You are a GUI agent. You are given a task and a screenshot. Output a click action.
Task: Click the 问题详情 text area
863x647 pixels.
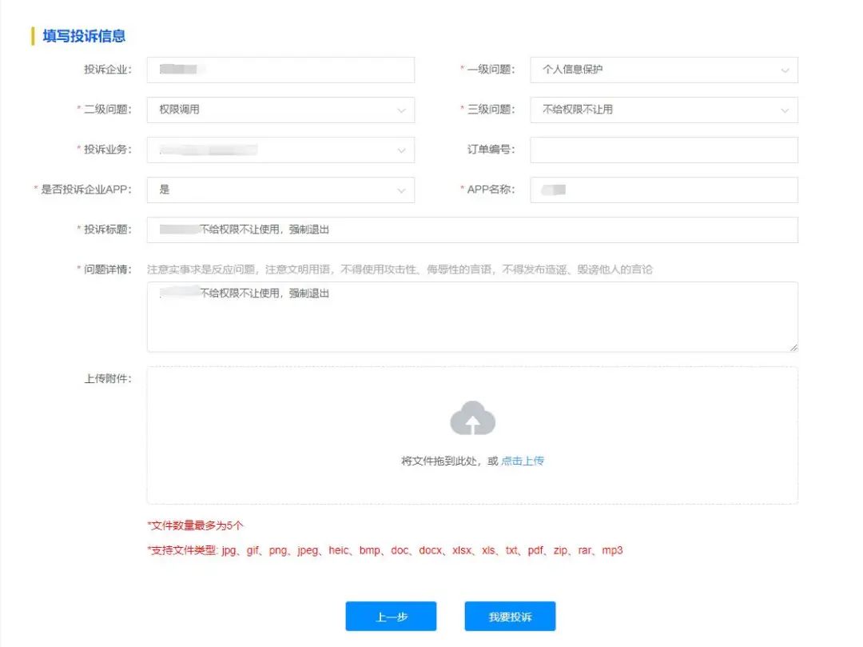point(472,317)
